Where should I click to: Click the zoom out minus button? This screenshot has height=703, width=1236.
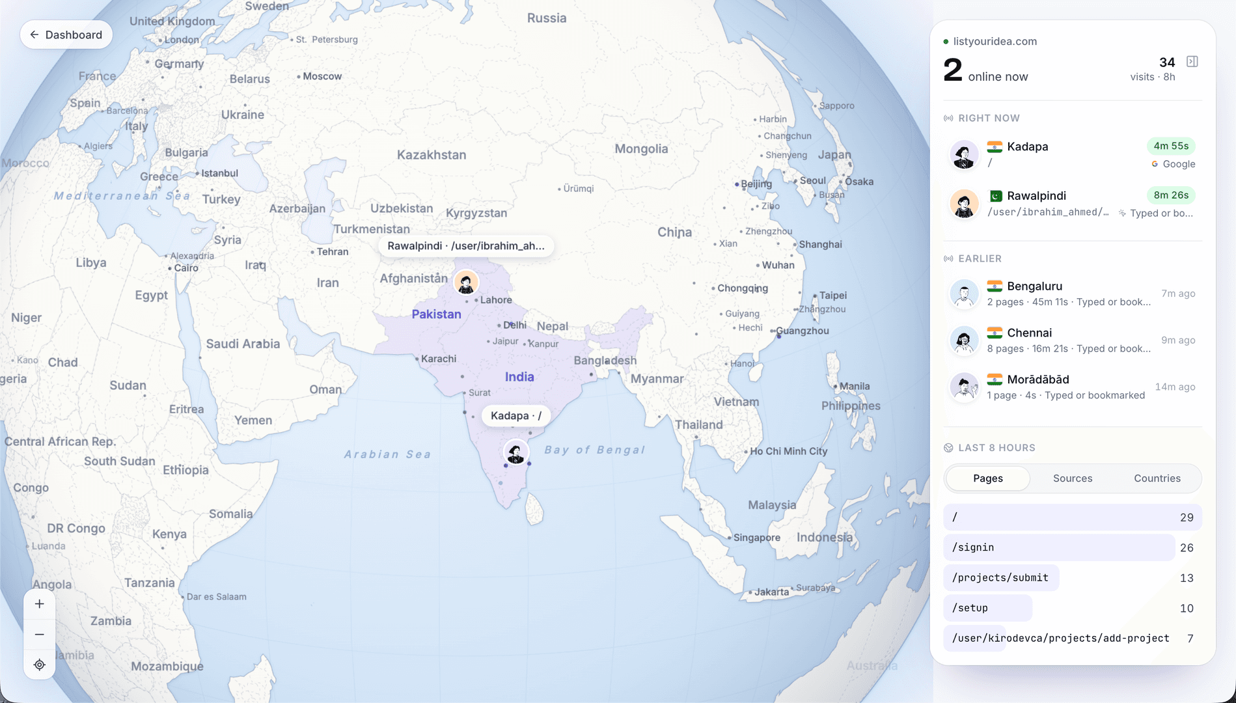coord(40,635)
